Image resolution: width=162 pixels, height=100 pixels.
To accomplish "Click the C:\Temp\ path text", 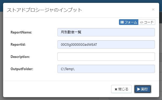I will point(68,69).
